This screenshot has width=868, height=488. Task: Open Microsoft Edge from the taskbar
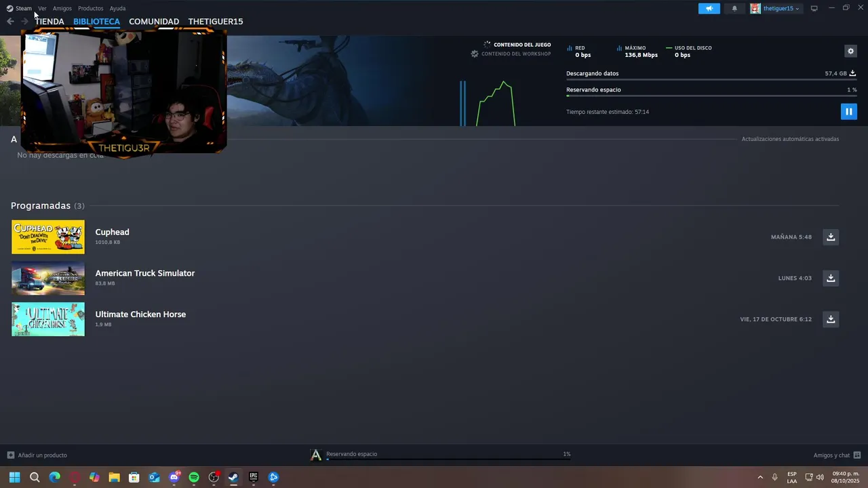(x=54, y=477)
